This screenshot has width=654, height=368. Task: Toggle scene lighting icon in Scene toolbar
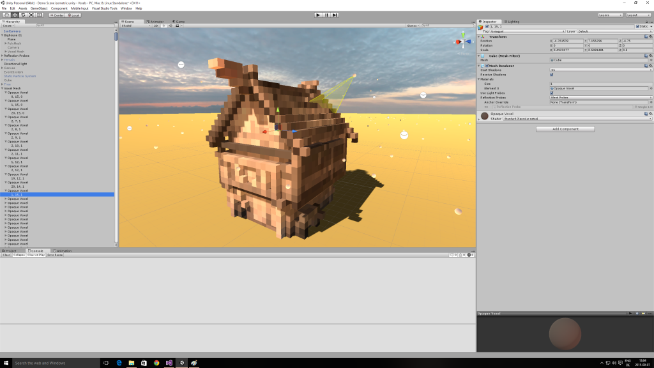[x=163, y=26]
